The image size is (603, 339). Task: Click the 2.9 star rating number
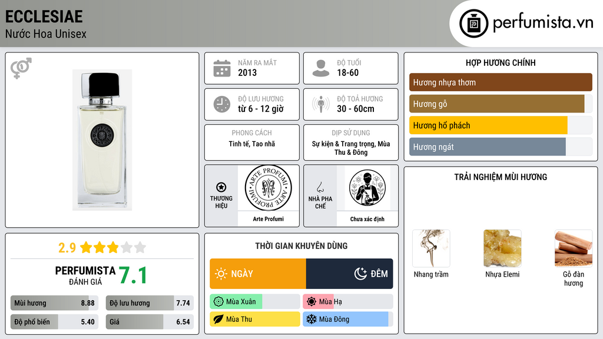coord(67,248)
